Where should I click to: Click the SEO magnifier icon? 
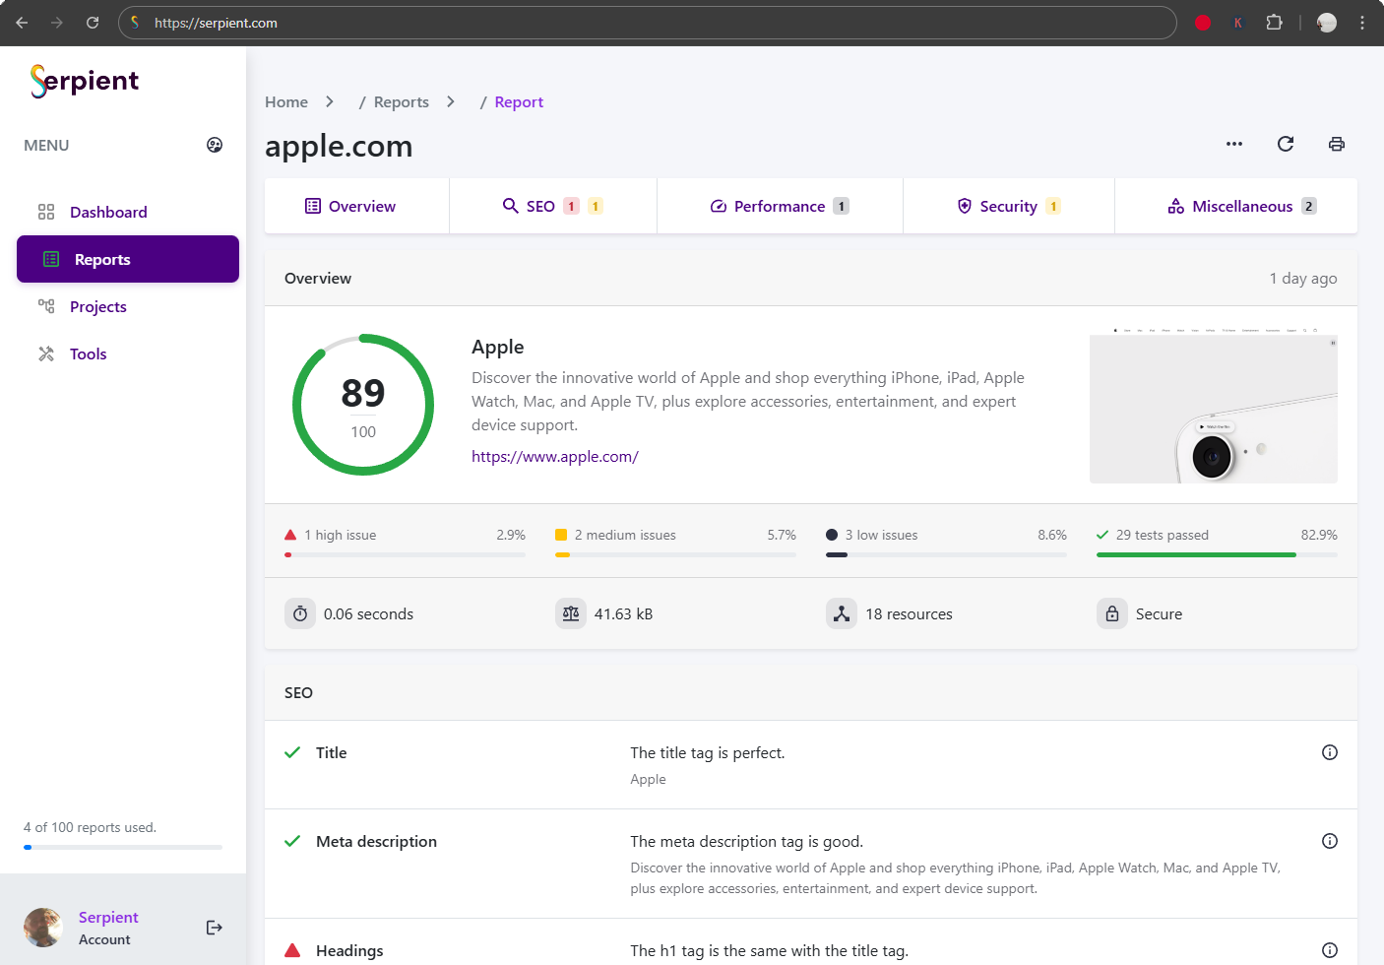(x=511, y=206)
